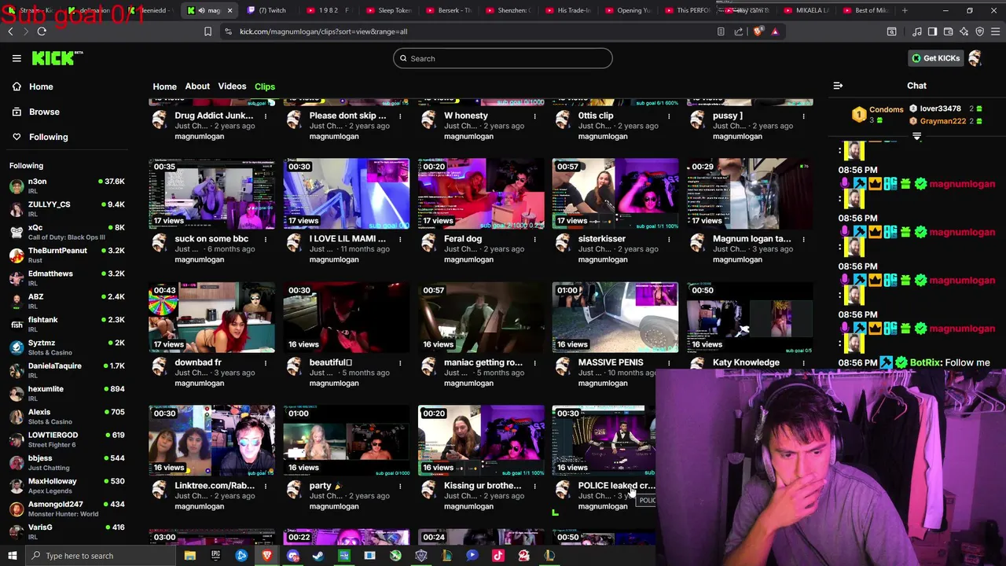Click the KICK logo
The height and width of the screenshot is (566, 1006).
(57, 58)
